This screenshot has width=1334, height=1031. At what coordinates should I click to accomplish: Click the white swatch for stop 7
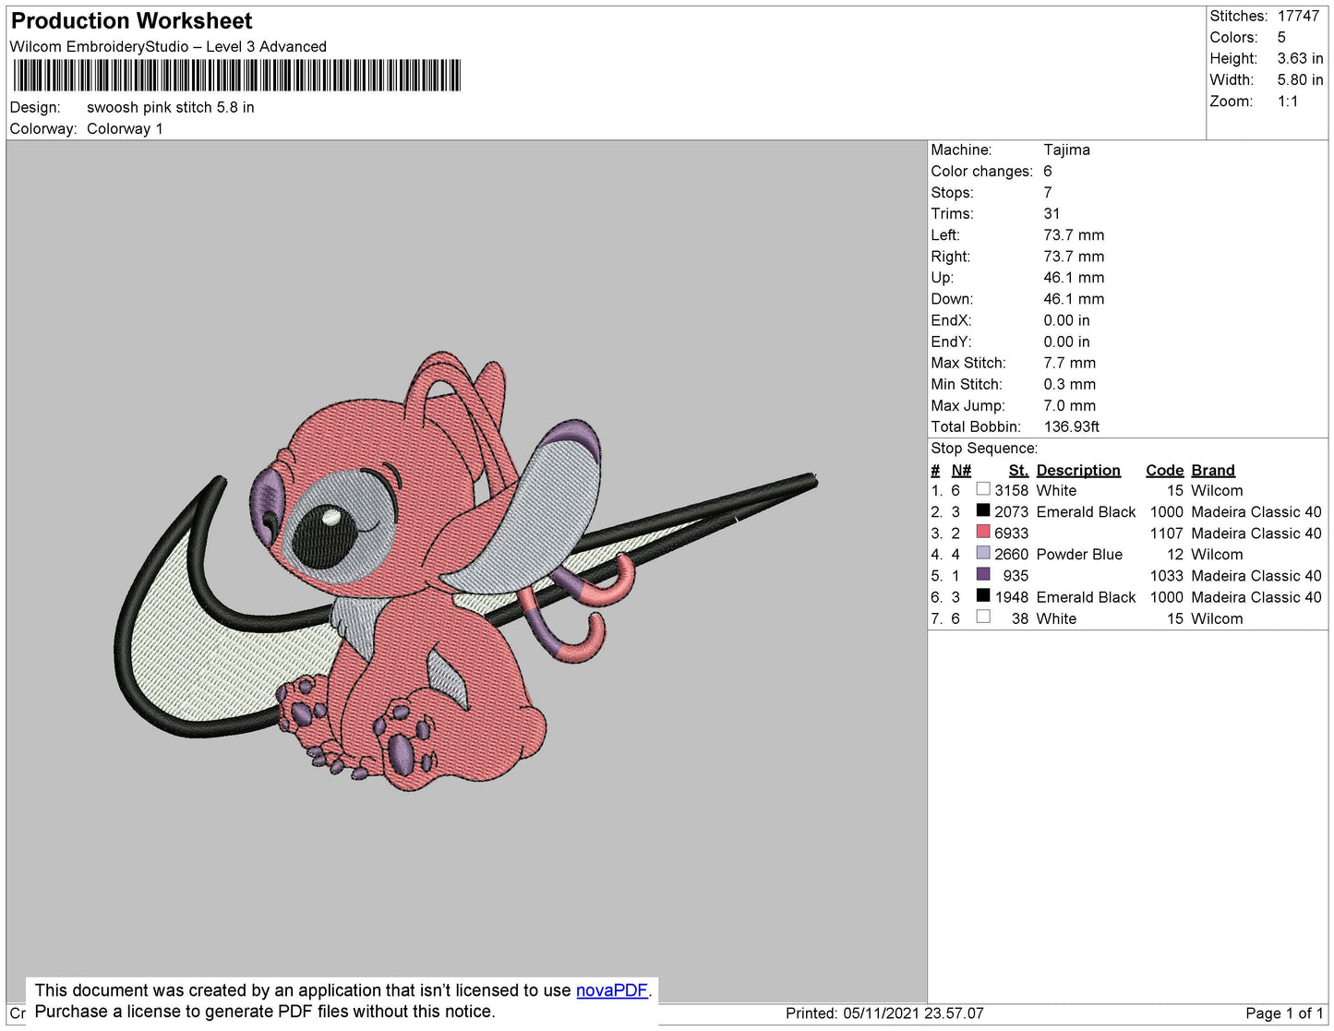[x=983, y=617]
